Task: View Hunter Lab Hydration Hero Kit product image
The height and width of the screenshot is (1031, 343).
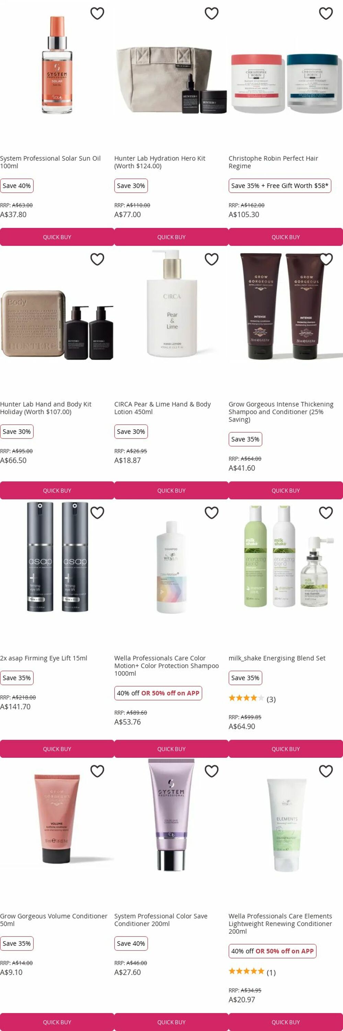Action: click(172, 76)
